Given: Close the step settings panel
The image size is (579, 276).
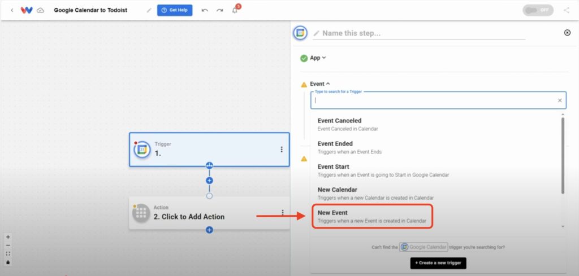Looking at the screenshot, I should click(x=568, y=33).
